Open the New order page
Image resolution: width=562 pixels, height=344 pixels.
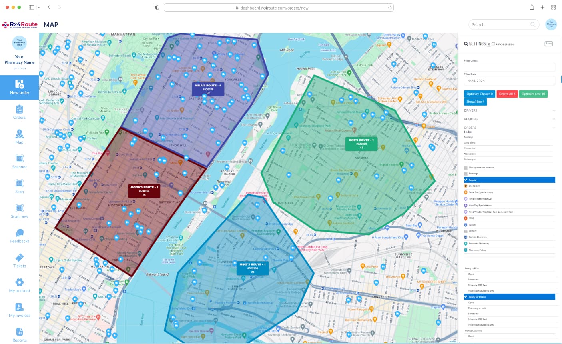pos(20,87)
